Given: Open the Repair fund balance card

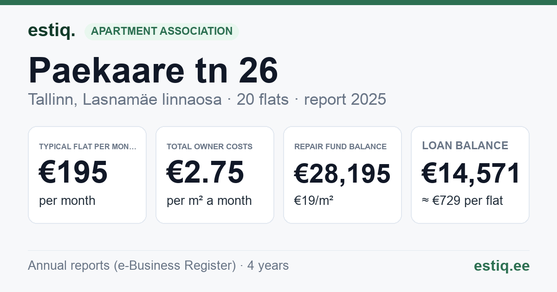Looking at the screenshot, I should coord(343,175).
